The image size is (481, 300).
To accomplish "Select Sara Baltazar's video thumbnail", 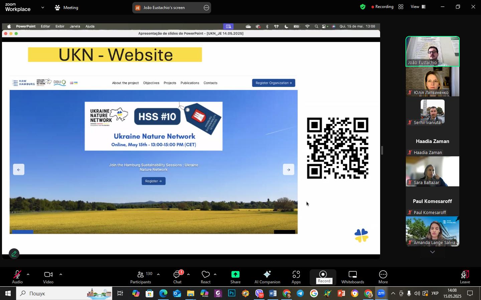I will tap(433, 171).
